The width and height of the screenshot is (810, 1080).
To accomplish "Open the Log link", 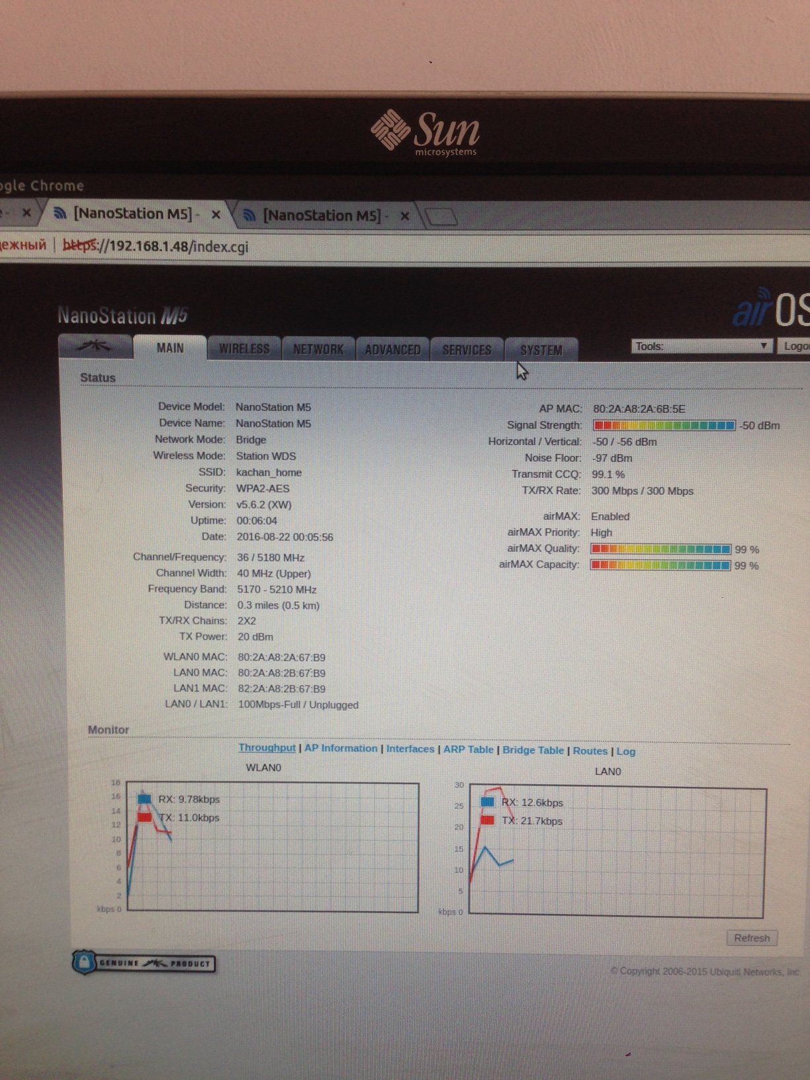I will click(x=626, y=752).
